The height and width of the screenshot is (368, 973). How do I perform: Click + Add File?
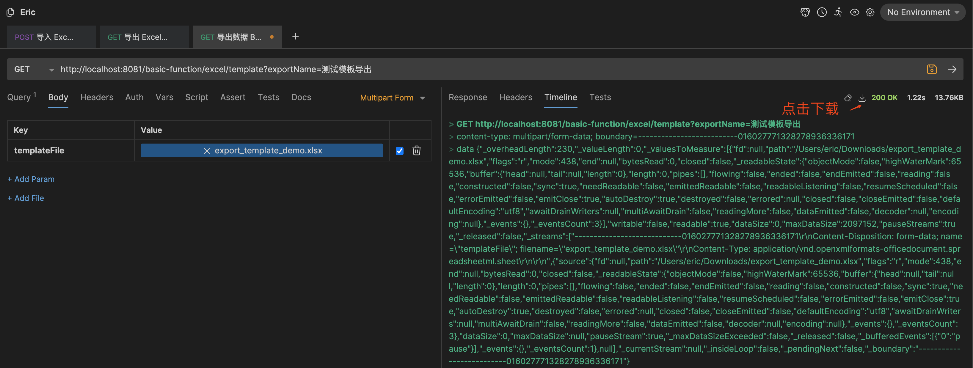[26, 198]
